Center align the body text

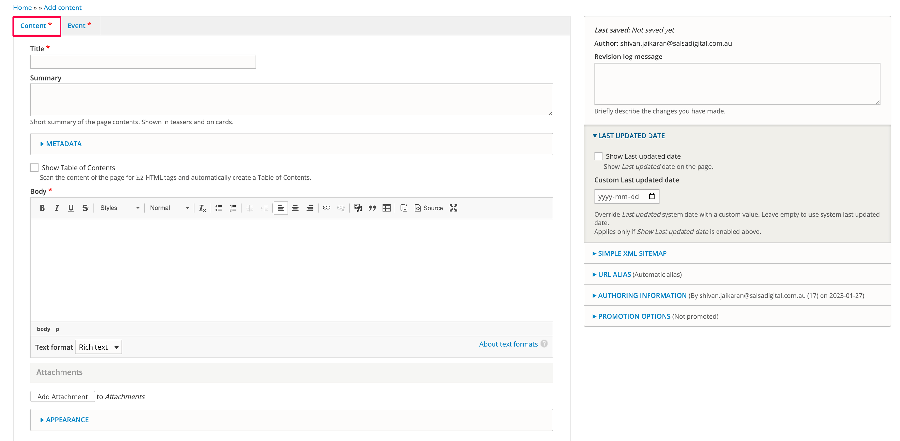click(295, 208)
